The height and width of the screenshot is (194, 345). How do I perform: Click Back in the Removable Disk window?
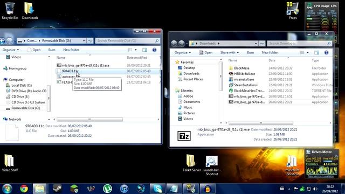(x=2, y=41)
